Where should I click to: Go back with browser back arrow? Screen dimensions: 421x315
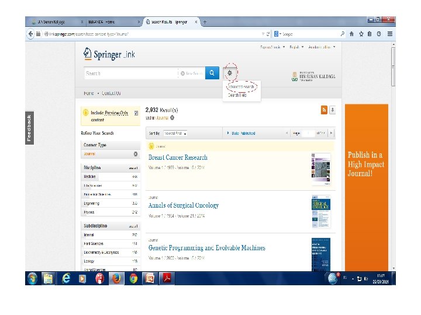[30, 34]
